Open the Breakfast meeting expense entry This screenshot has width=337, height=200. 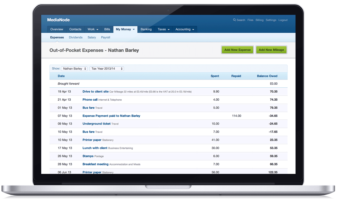tap(95, 164)
